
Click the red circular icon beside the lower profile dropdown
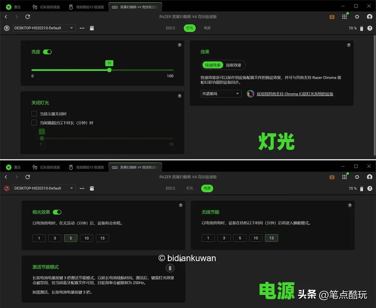(7, 188)
